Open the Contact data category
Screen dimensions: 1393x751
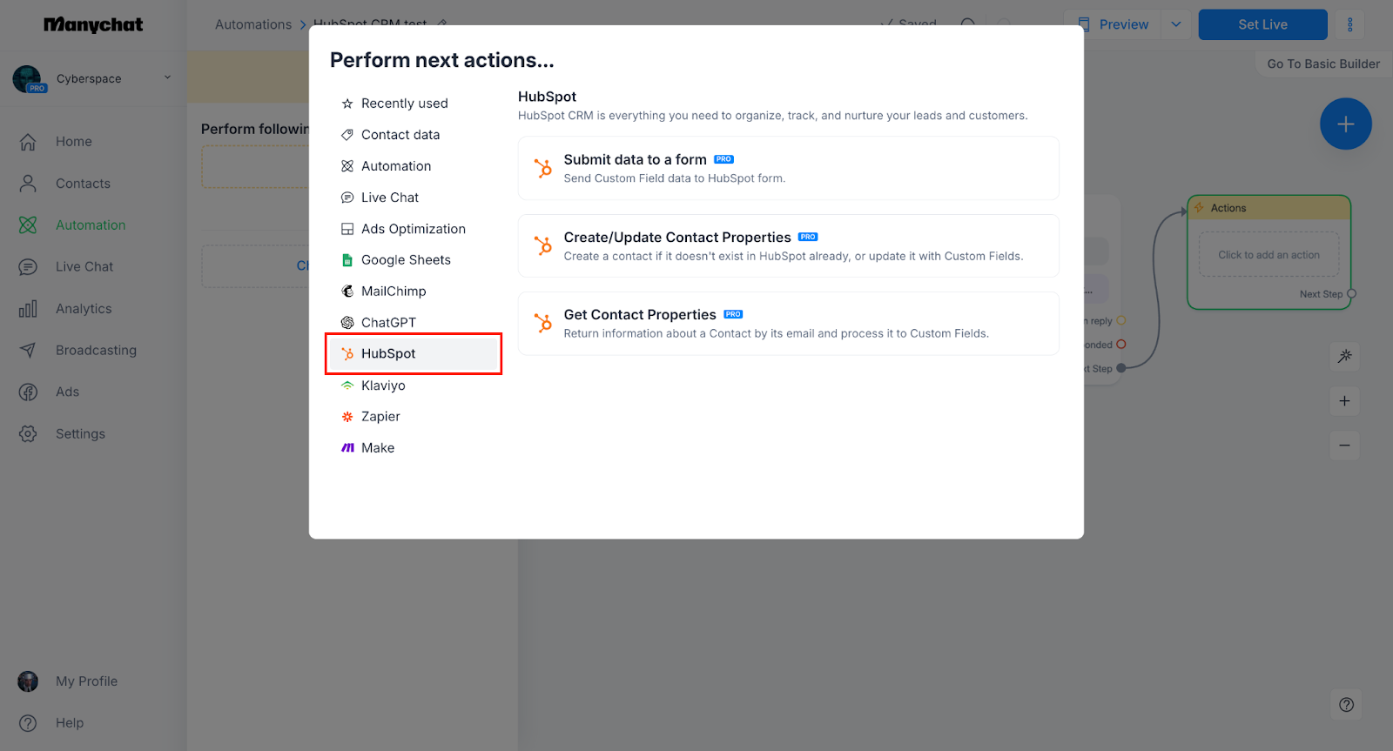(400, 135)
